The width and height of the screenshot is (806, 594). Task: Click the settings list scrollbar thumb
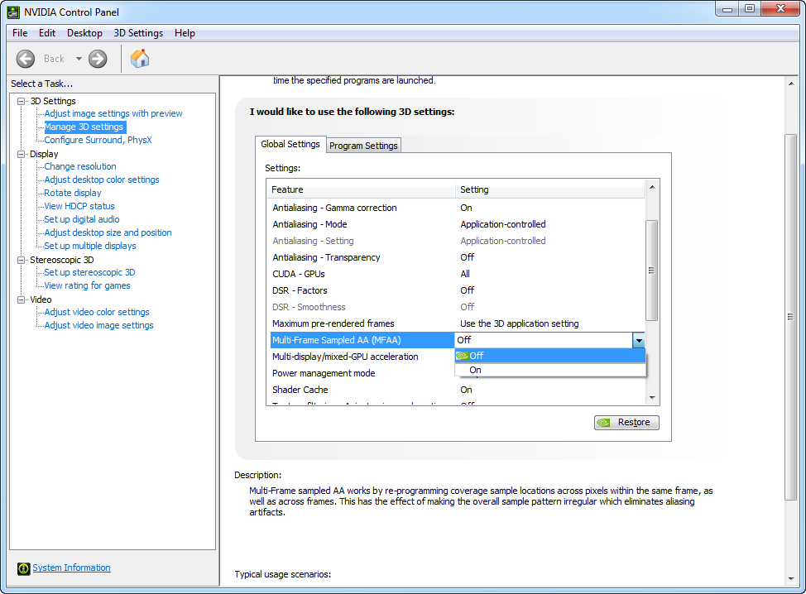(652, 271)
